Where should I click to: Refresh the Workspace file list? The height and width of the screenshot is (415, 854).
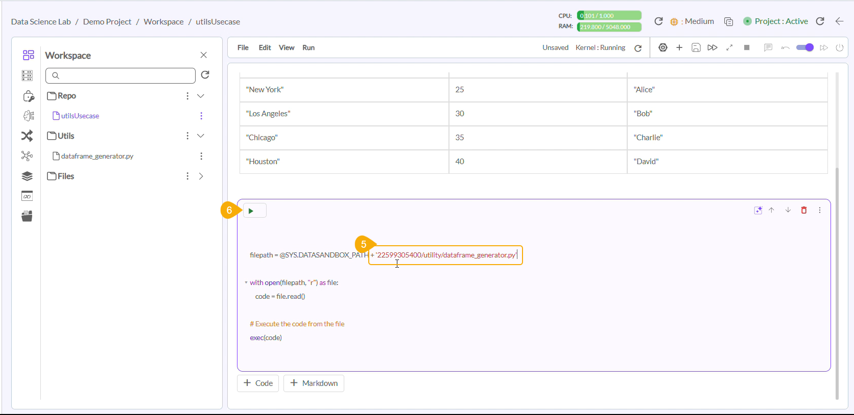click(x=205, y=75)
